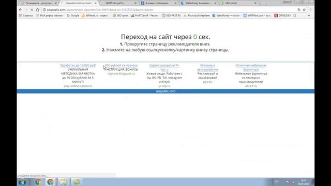Switch to the 1868535.mya5.ru tab

[x=115, y=3]
